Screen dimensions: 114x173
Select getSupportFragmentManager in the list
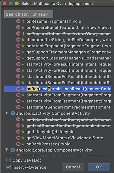click(57, 52)
